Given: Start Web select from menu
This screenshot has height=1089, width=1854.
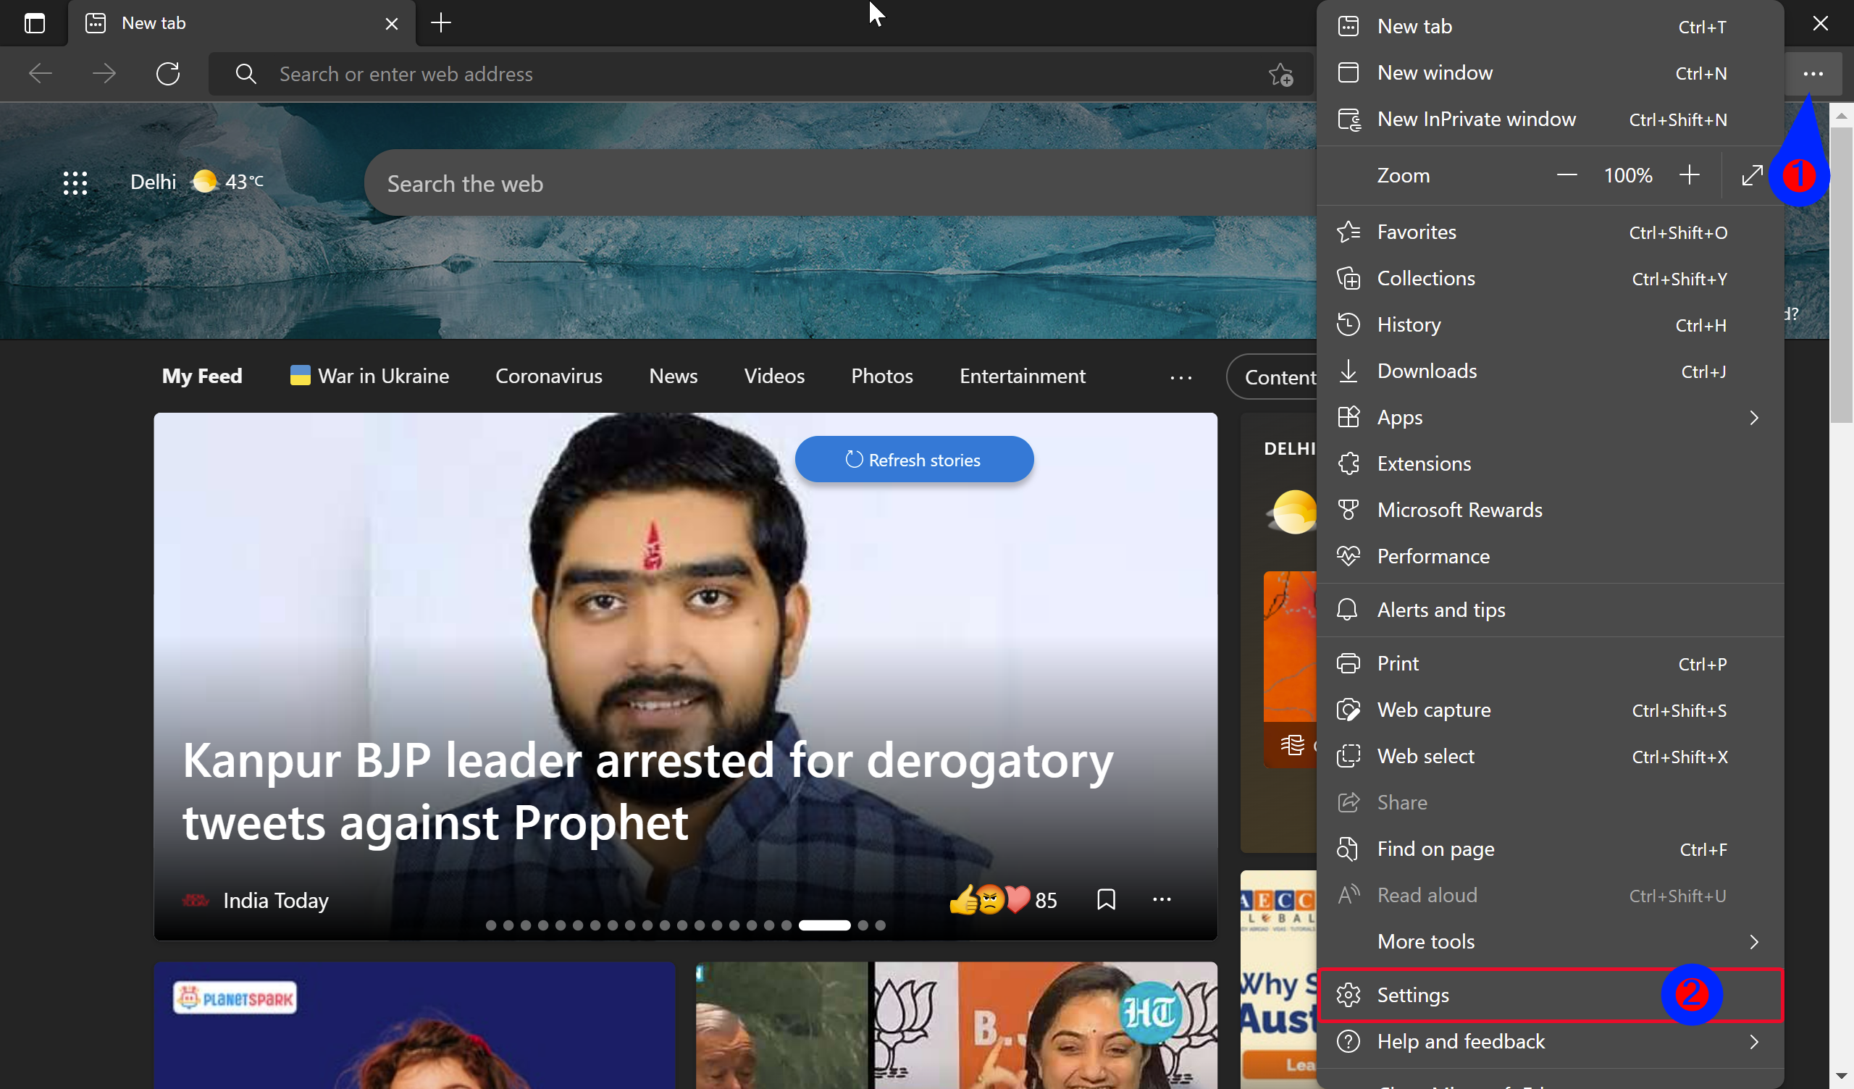Looking at the screenshot, I should coord(1549,757).
